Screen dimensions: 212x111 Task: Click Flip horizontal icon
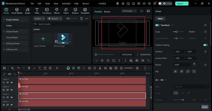click(175, 71)
